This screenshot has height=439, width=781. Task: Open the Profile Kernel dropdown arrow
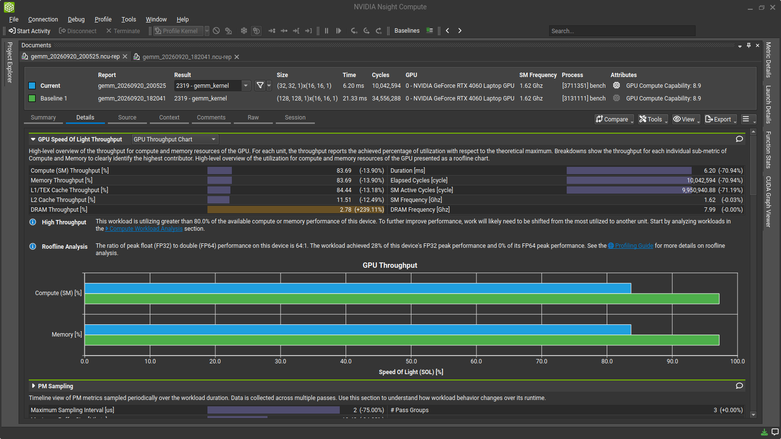click(207, 31)
